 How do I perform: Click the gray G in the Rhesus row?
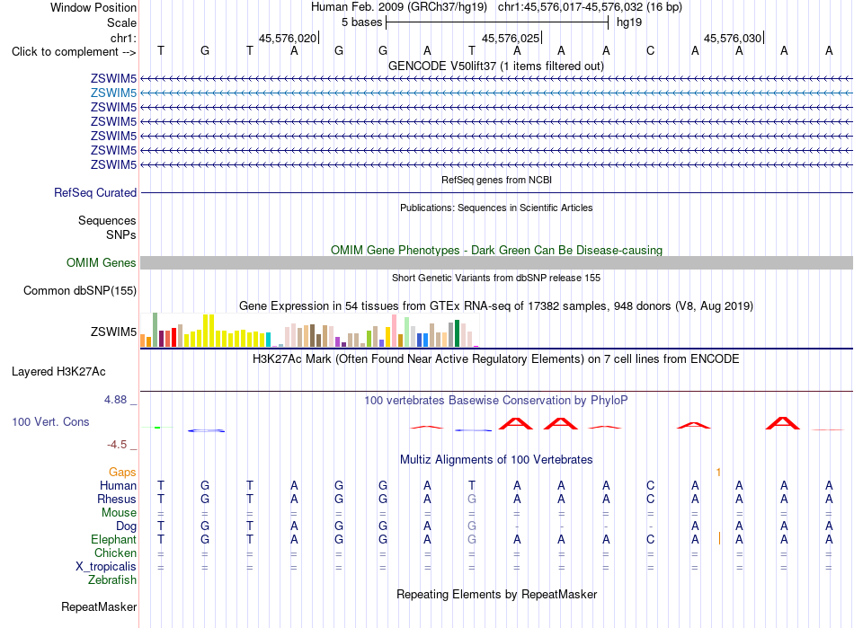coord(472,499)
